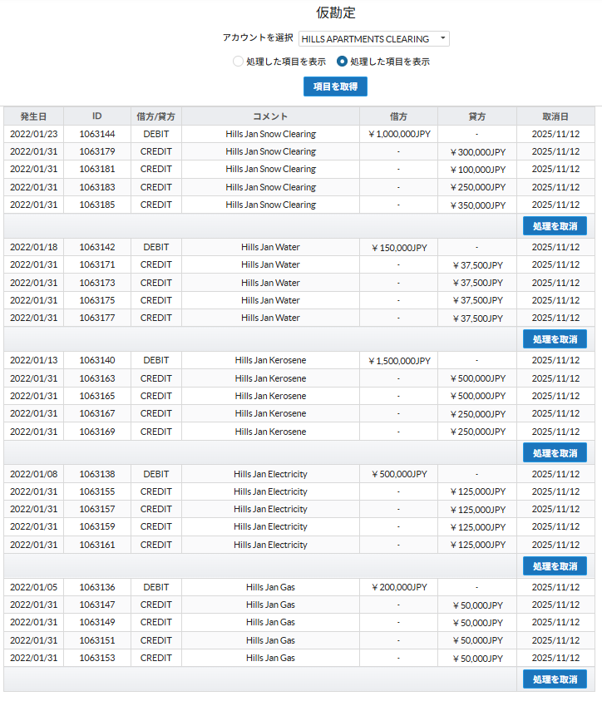The image size is (602, 701).
Task: Click the currently selected radio button
Action: tap(342, 62)
